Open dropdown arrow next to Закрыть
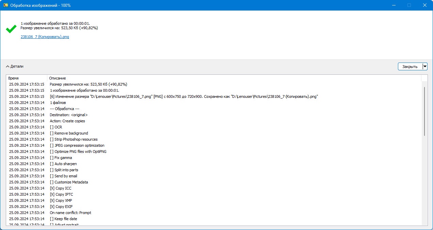 point(425,67)
